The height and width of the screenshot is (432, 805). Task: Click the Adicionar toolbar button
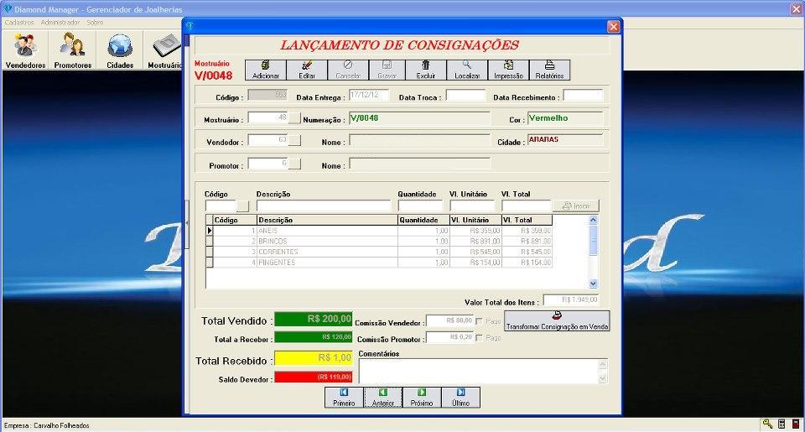click(x=265, y=70)
